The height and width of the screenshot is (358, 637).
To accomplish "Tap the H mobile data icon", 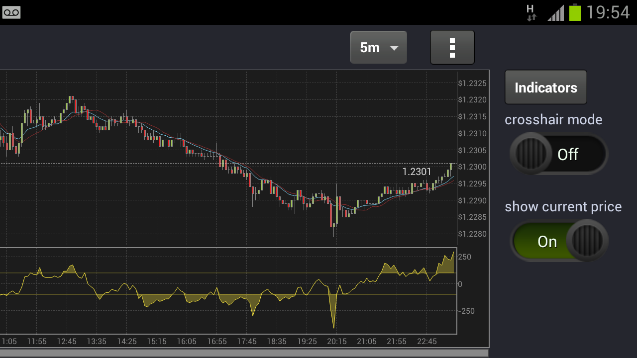I will coord(531,12).
